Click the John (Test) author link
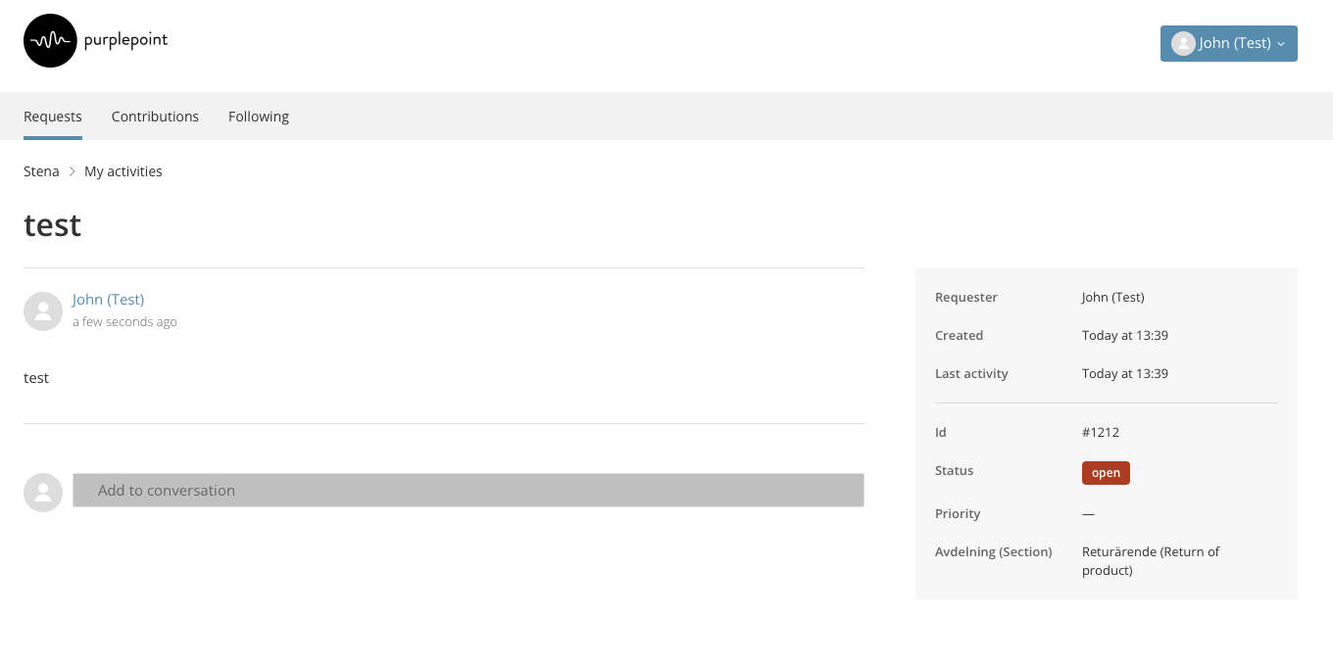This screenshot has width=1333, height=664. point(108,300)
